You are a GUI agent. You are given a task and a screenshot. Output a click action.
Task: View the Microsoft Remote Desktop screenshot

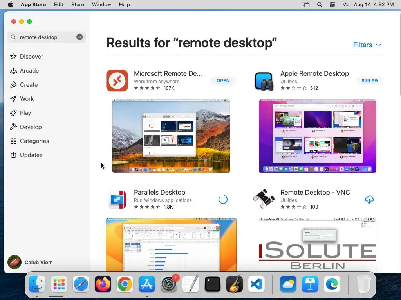click(171, 136)
